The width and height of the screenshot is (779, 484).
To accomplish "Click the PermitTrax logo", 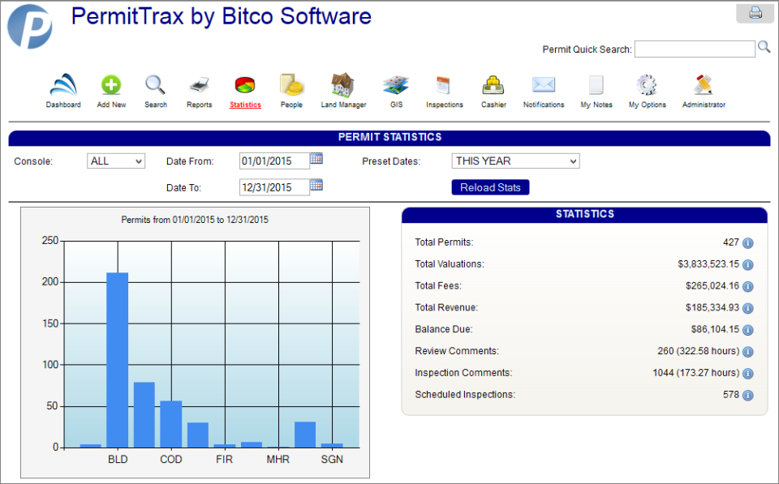I will point(30,26).
